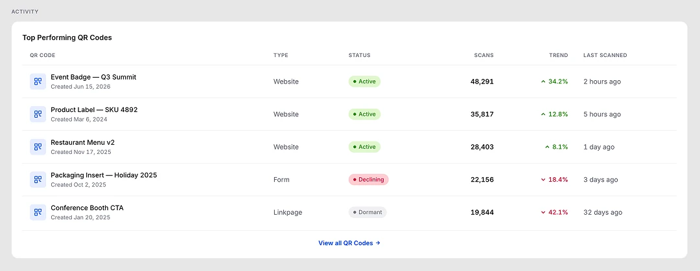Select the Product Label — SKU 4892 title
This screenshot has width=700, height=271.
pos(94,110)
